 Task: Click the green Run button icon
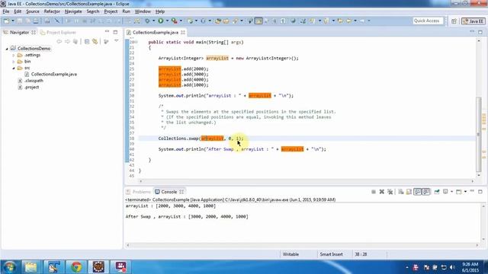[x=161, y=21]
